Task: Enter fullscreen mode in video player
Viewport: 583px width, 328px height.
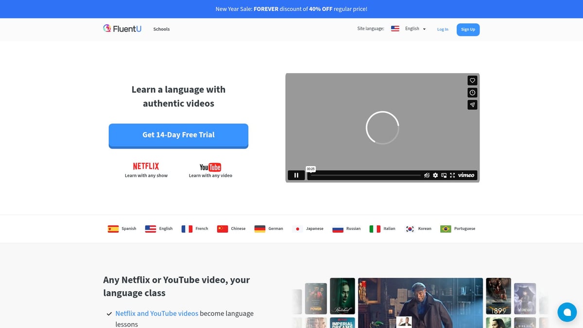Action: point(452,175)
